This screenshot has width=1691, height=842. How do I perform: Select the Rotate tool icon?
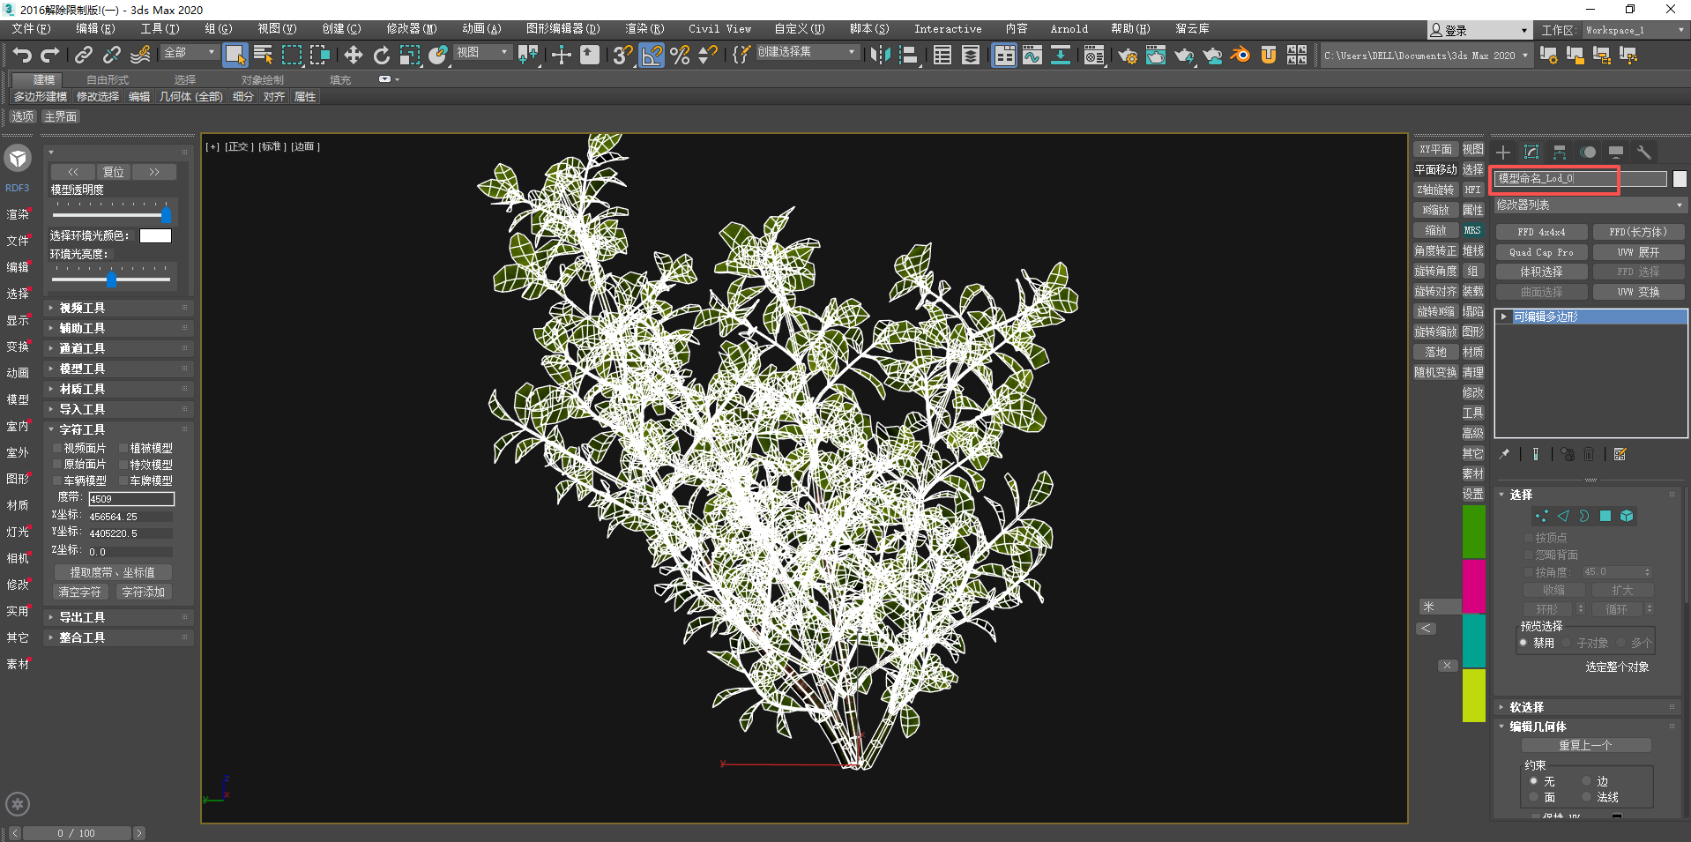(x=381, y=56)
